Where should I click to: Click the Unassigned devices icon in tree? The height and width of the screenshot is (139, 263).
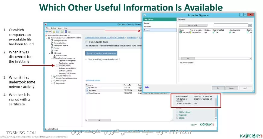coord(52,45)
